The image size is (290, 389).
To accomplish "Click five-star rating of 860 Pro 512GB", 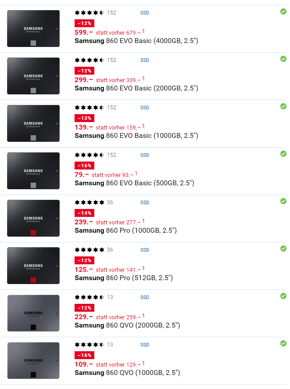I will 89,250.
